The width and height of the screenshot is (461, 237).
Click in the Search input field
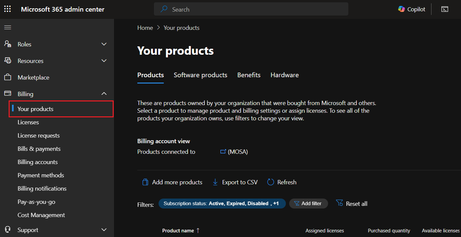pos(251,9)
